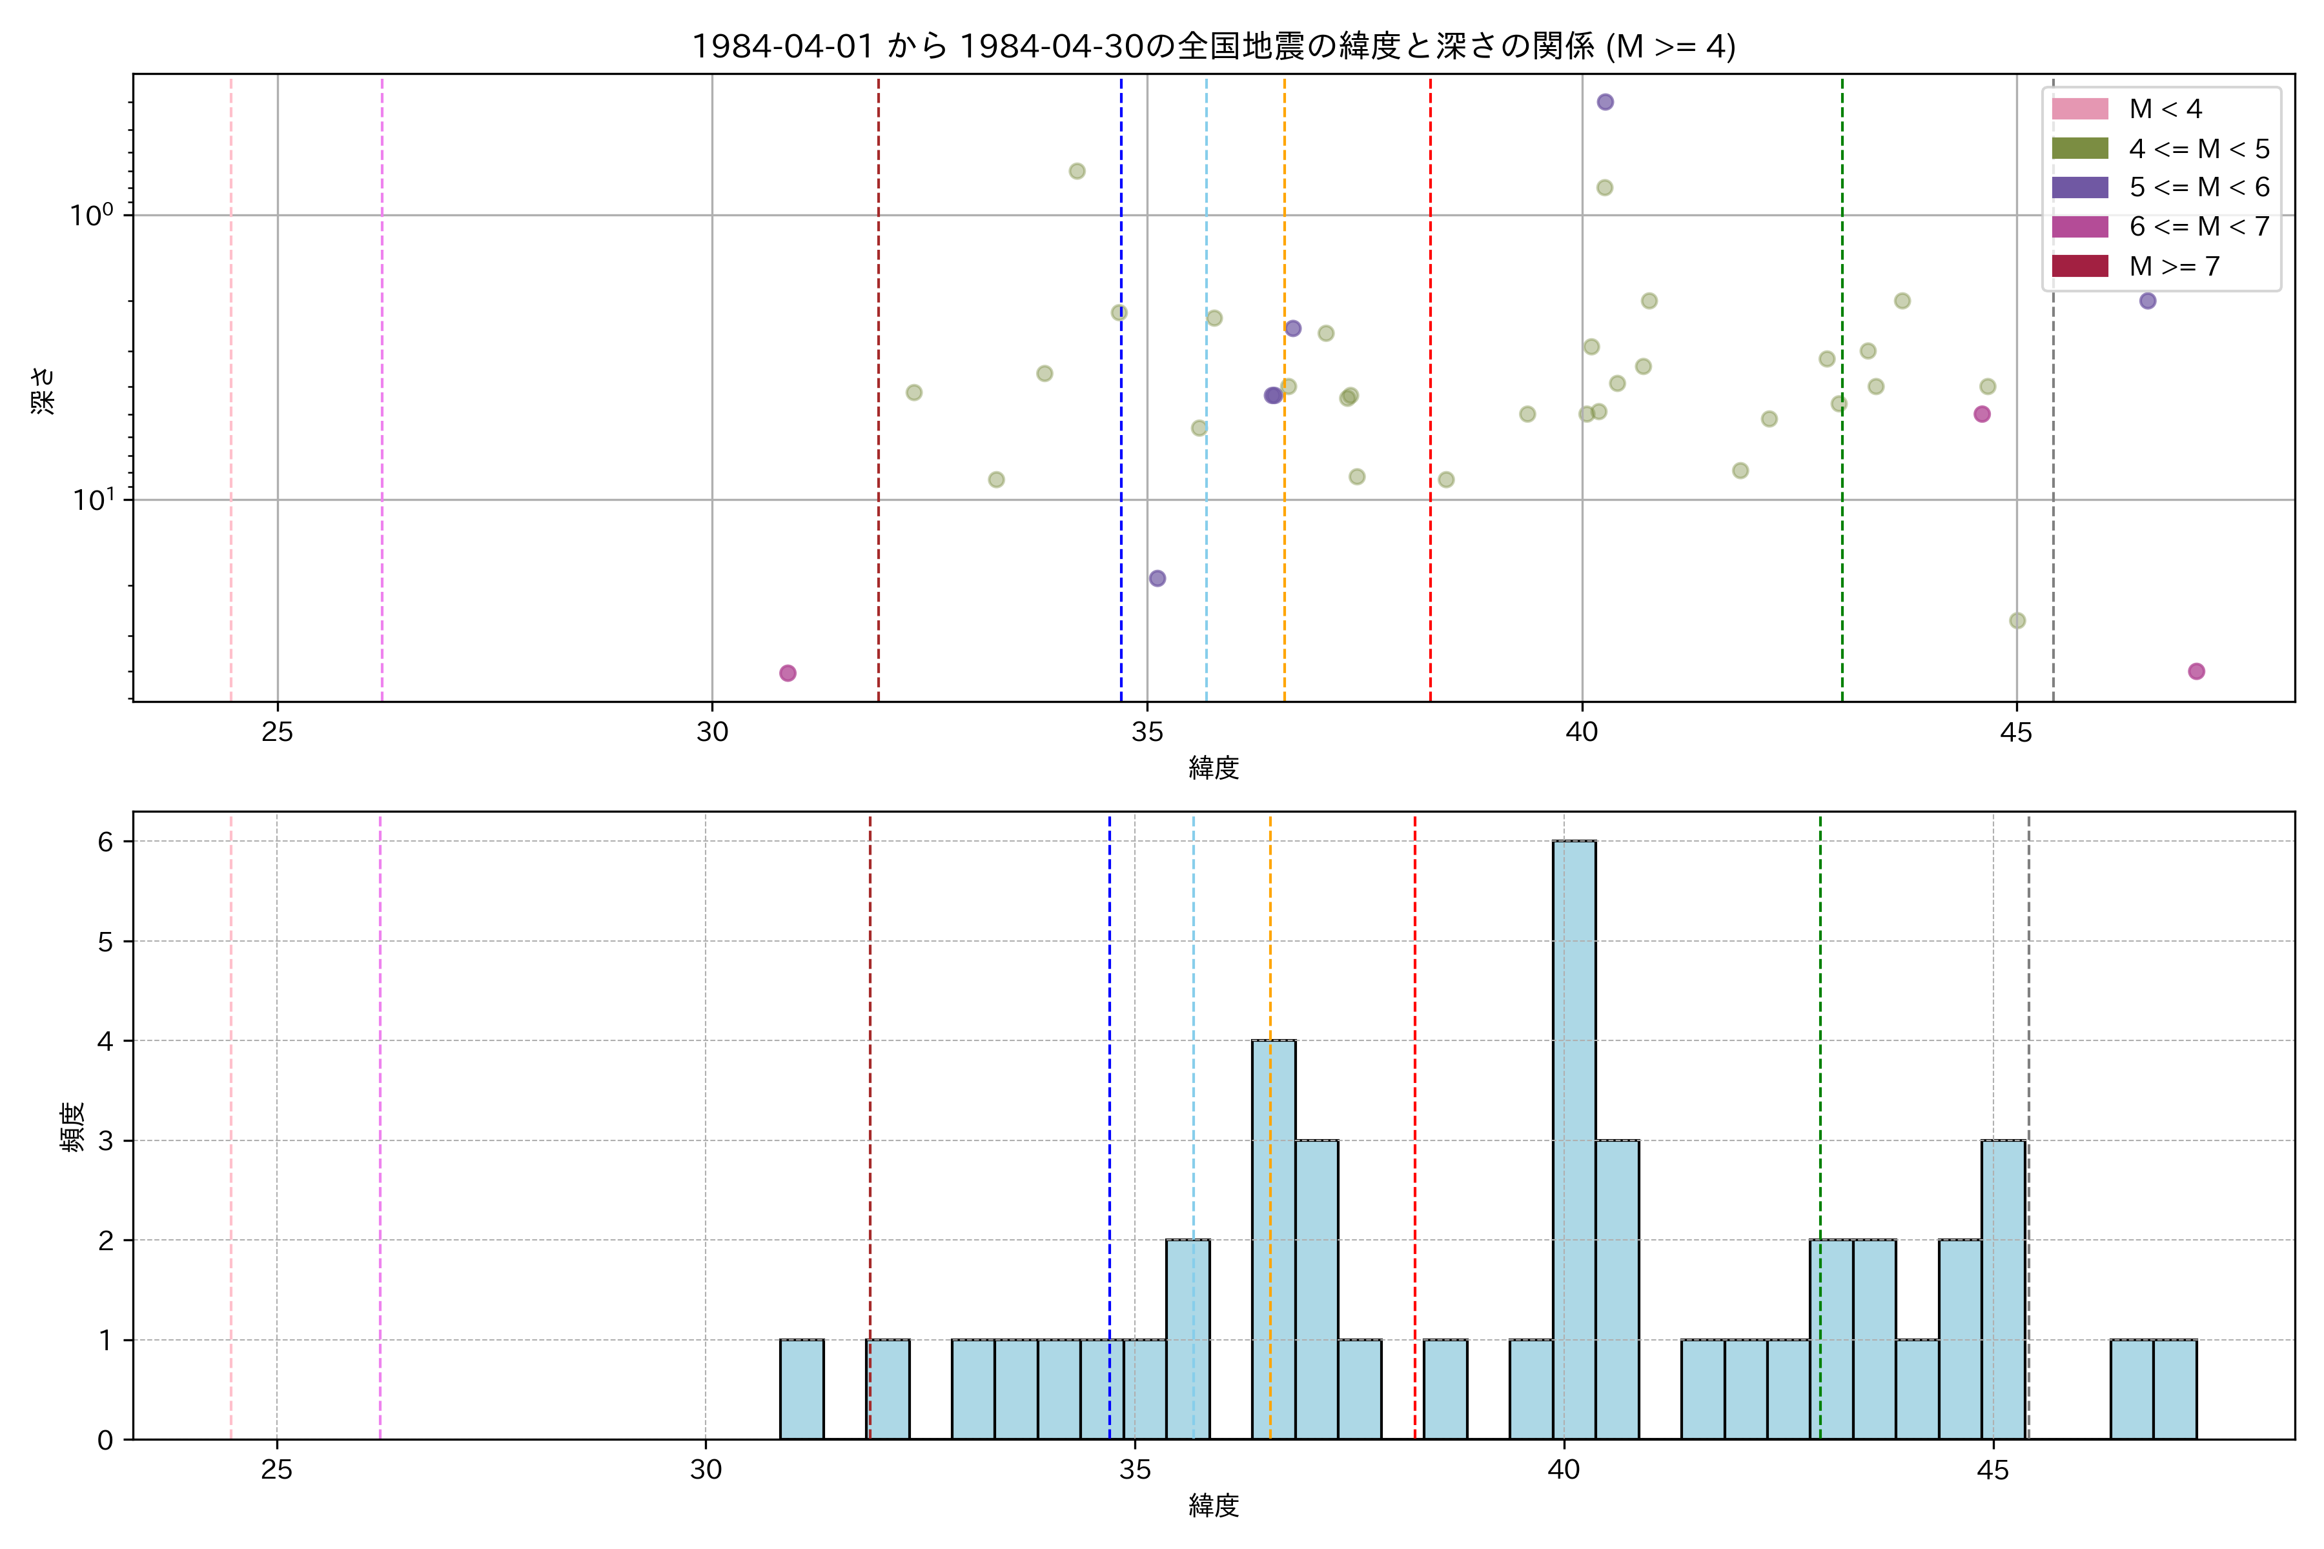The height and width of the screenshot is (1549, 2324).
Task: Click the magenta point at bottom right of scatter
Action: click(2197, 672)
